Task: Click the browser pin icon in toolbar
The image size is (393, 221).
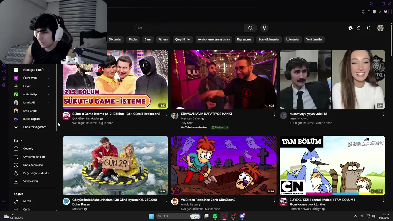Action: pyautogui.click(x=363, y=12)
